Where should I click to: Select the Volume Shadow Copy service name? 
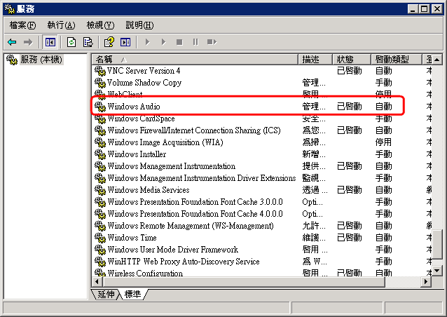click(x=144, y=83)
